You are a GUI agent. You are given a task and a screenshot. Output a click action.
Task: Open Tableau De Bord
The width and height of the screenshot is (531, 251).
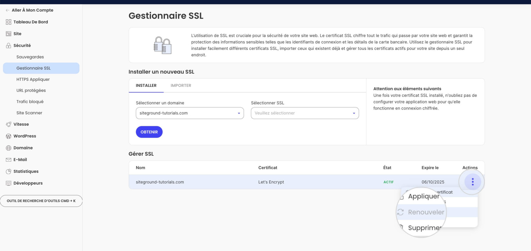tap(31, 22)
